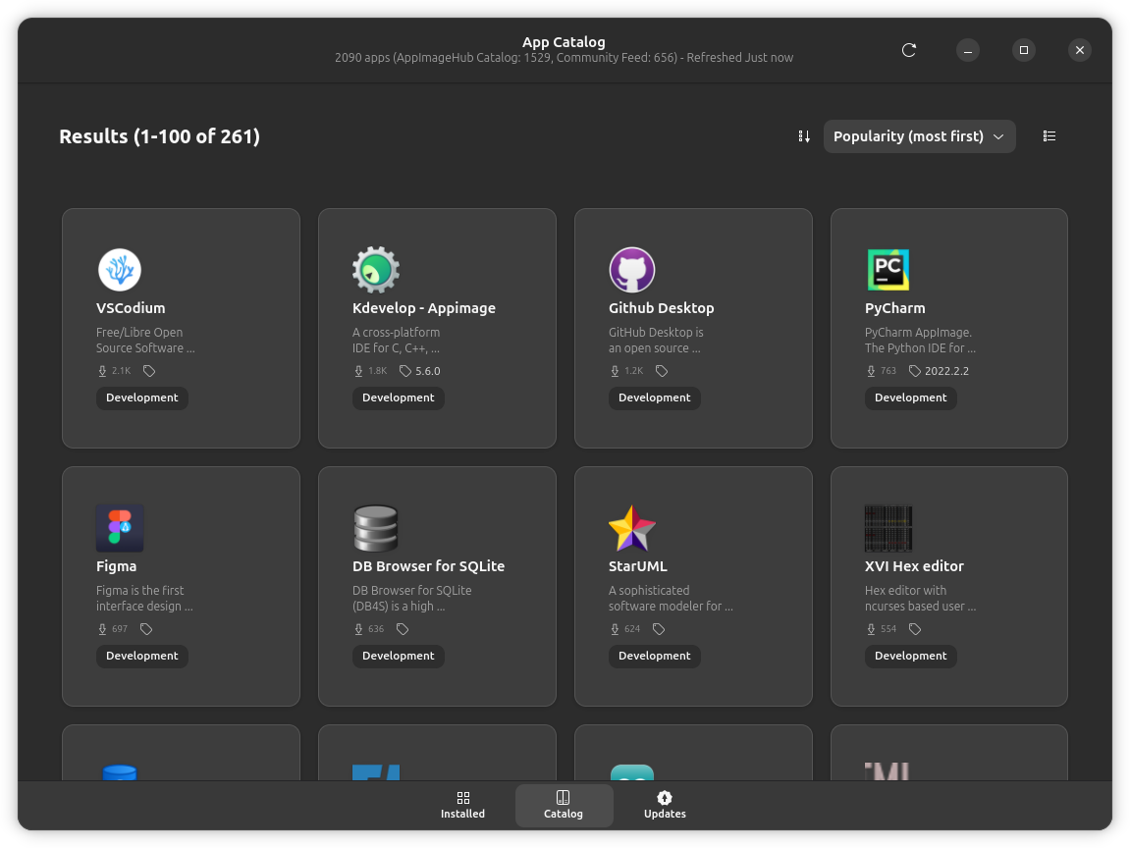Image resolution: width=1130 pixels, height=848 pixels.
Task: Click the Figma description text
Action: pos(144,599)
